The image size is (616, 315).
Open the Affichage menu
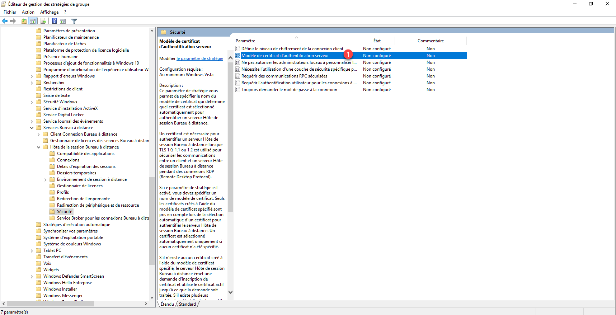(49, 12)
